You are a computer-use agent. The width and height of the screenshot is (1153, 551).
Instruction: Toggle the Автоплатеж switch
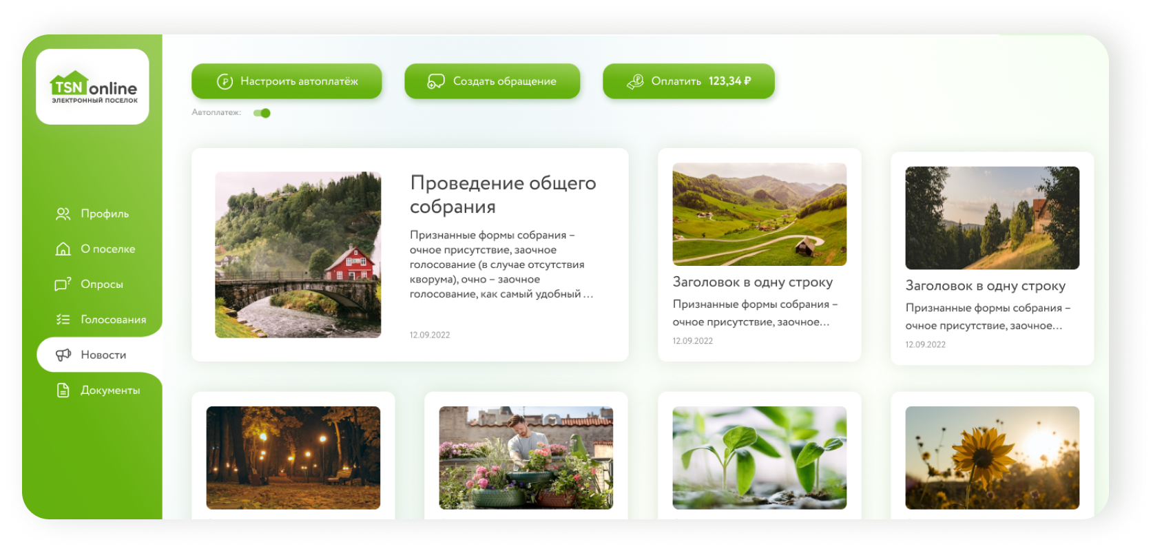[x=262, y=113]
